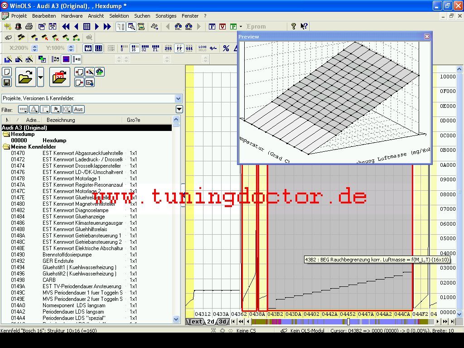Click the right binoculars search icon
Viewport: 464px width, 348px height.
(189, 27)
